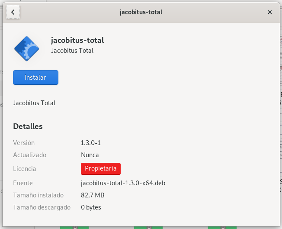
Task: Click the Jacobitus Total description below Instalar
Action: 34,103
